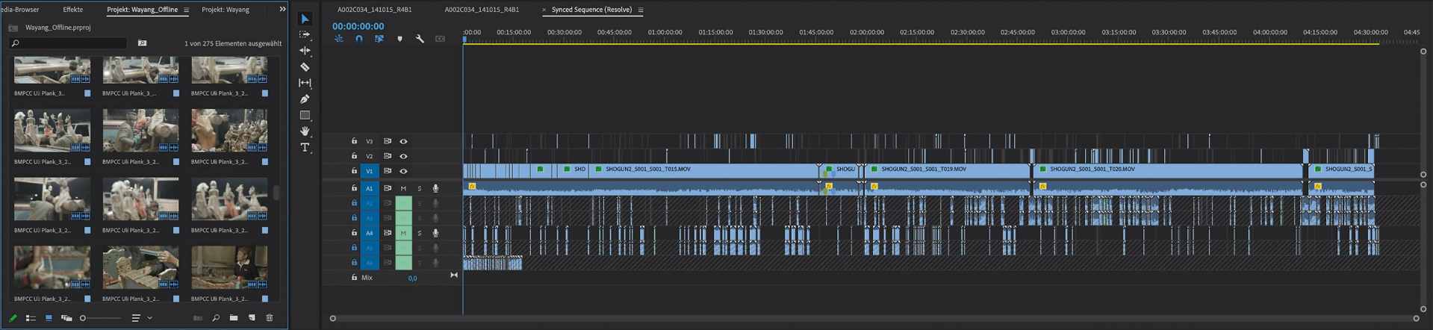This screenshot has width=1433, height=330.
Task: Toggle Snap in timeline (magnet icon)
Action: pos(359,39)
